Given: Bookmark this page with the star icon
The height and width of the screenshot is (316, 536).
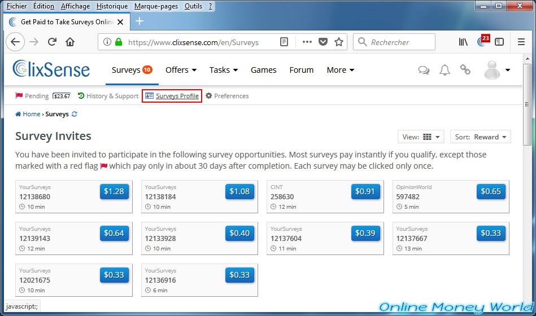Looking at the screenshot, I should pyautogui.click(x=339, y=42).
